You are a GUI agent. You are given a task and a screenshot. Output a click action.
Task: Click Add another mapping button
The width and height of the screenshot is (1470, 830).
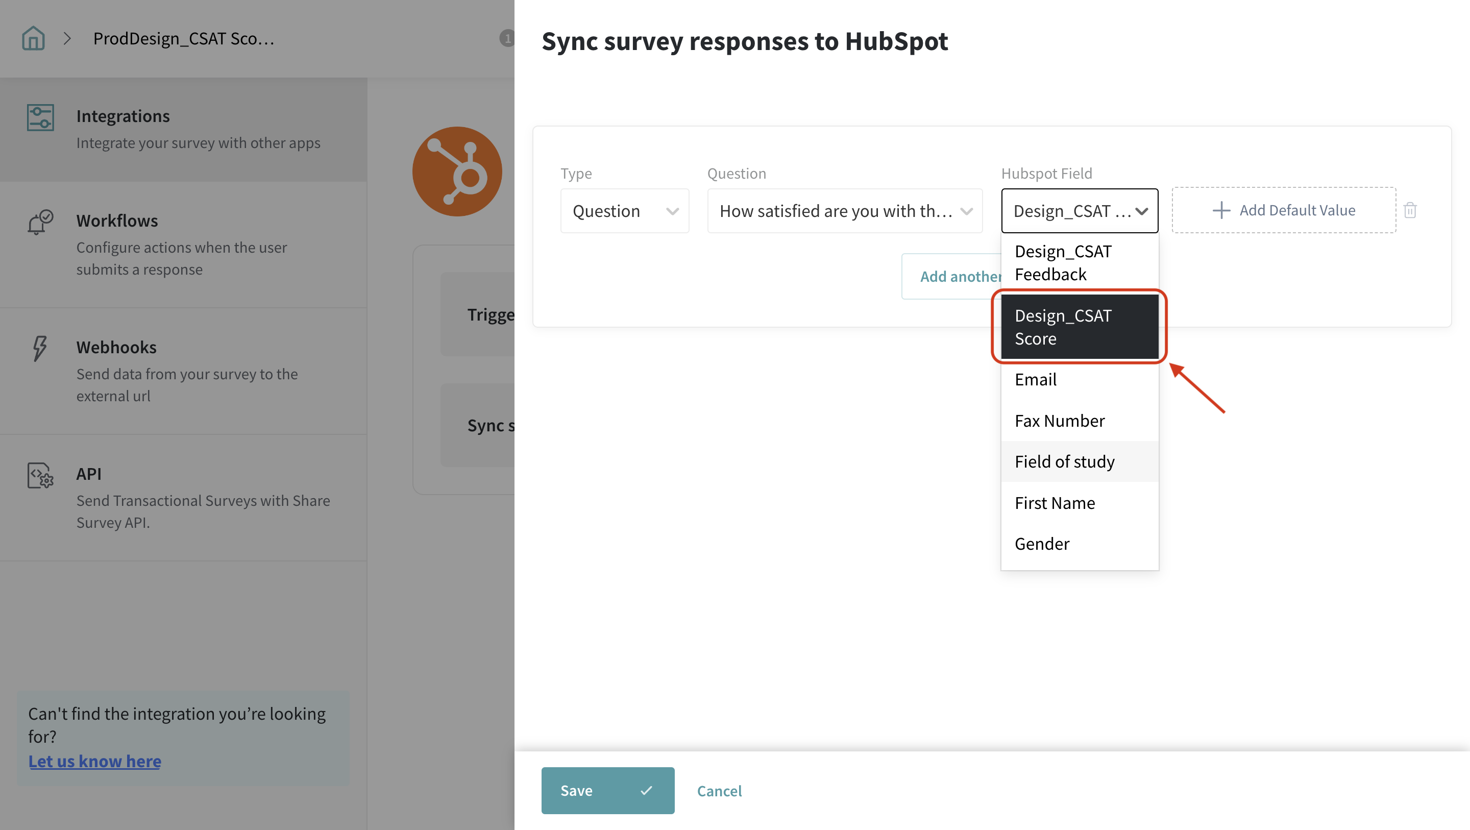[952, 276]
